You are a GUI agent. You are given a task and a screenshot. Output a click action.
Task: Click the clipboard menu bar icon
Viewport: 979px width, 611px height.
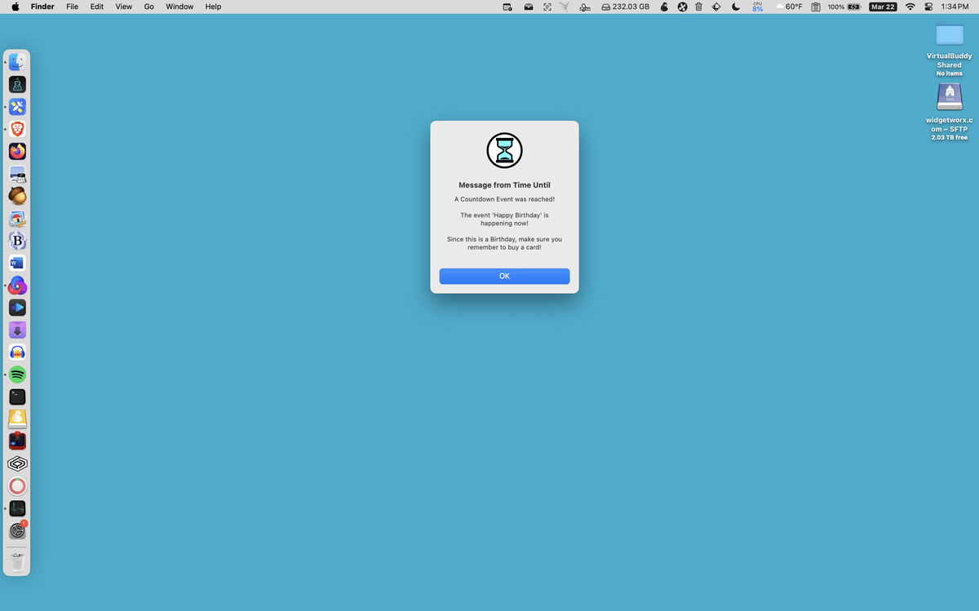816,7
